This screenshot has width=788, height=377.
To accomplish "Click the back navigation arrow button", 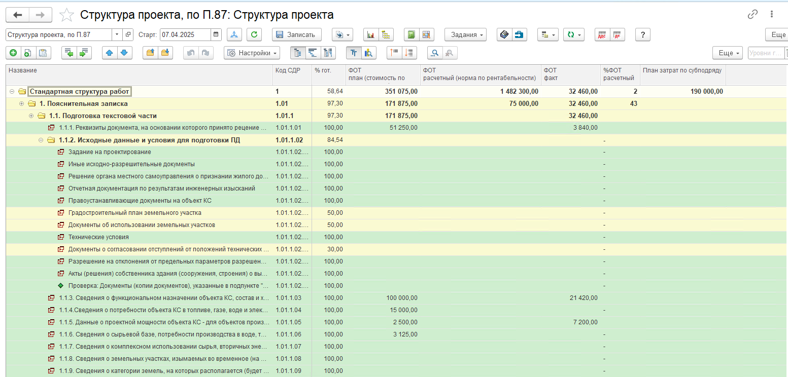I will (x=18, y=15).
